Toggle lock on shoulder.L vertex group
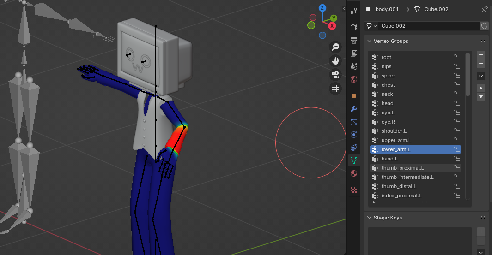492x255 pixels. pos(457,131)
